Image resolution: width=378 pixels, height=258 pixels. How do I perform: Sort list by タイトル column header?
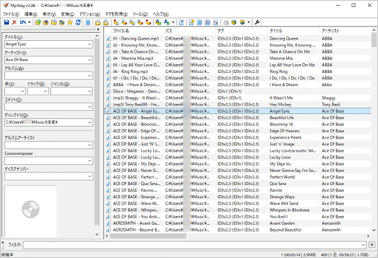pyautogui.click(x=292, y=30)
